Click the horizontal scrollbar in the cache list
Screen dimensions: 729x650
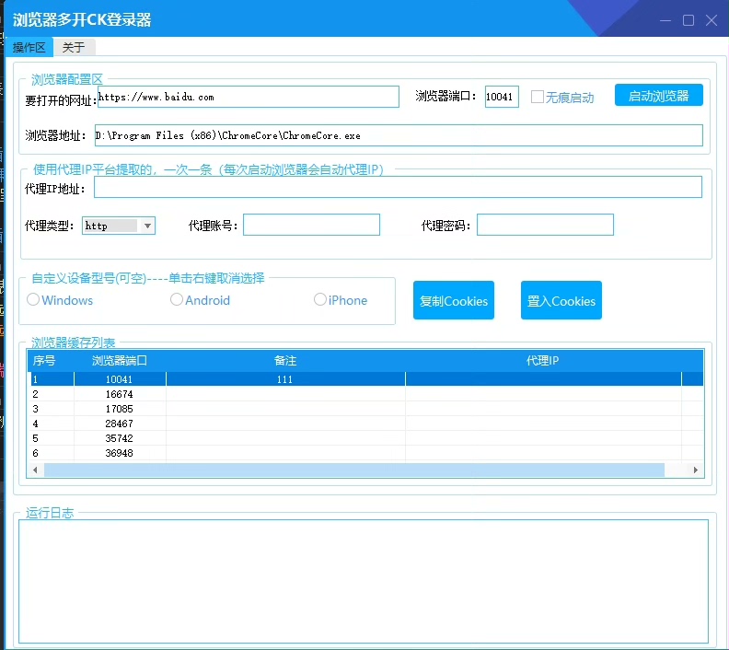tap(354, 470)
